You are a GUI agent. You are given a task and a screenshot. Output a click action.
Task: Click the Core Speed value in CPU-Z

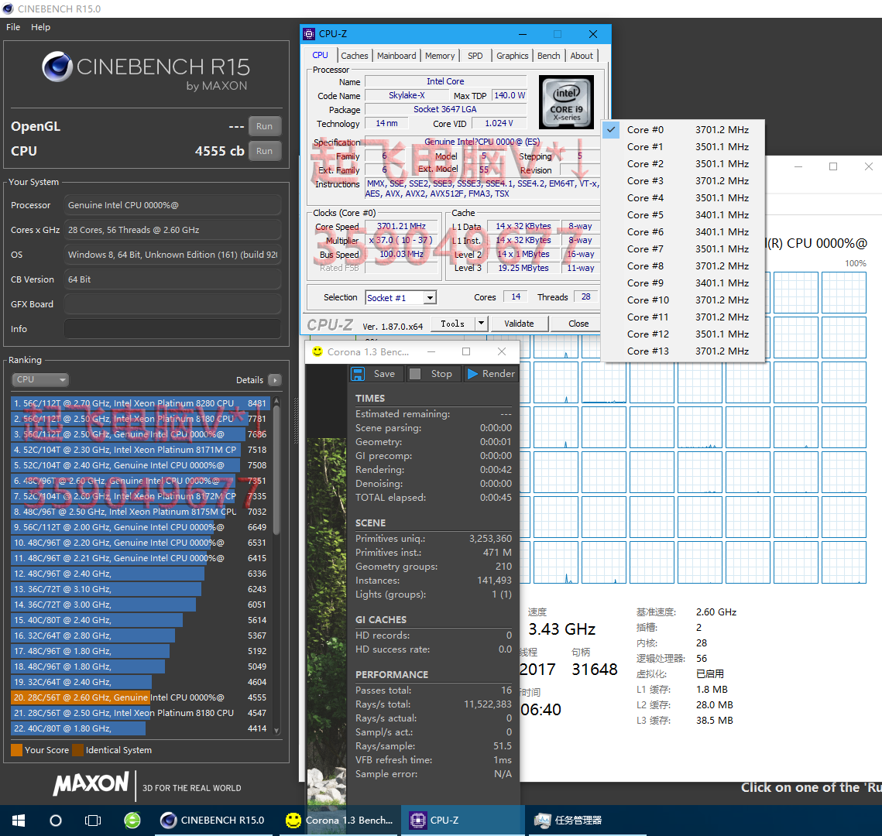400,226
